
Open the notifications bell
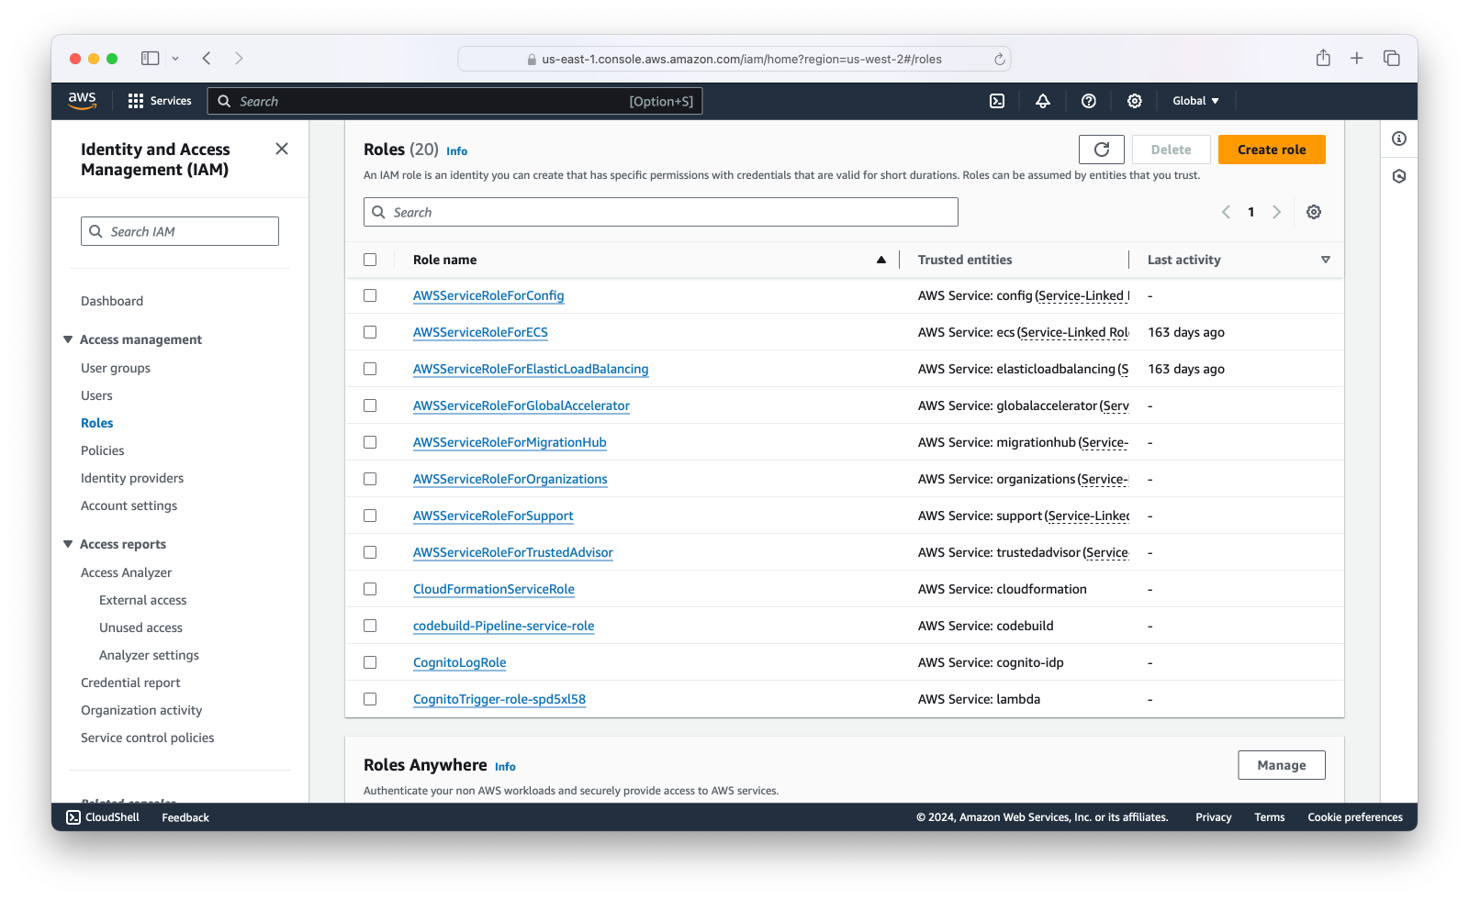(x=1043, y=101)
